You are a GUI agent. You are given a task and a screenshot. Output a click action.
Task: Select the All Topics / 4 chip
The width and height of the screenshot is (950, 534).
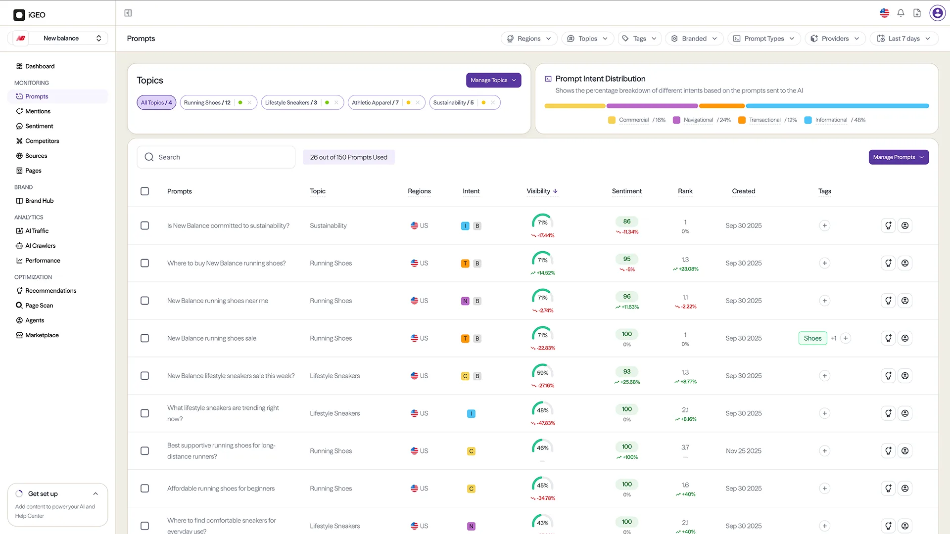click(x=156, y=103)
